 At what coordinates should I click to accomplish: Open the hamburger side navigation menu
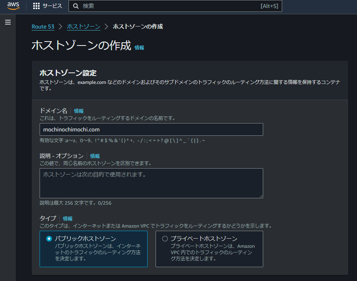[8, 22]
